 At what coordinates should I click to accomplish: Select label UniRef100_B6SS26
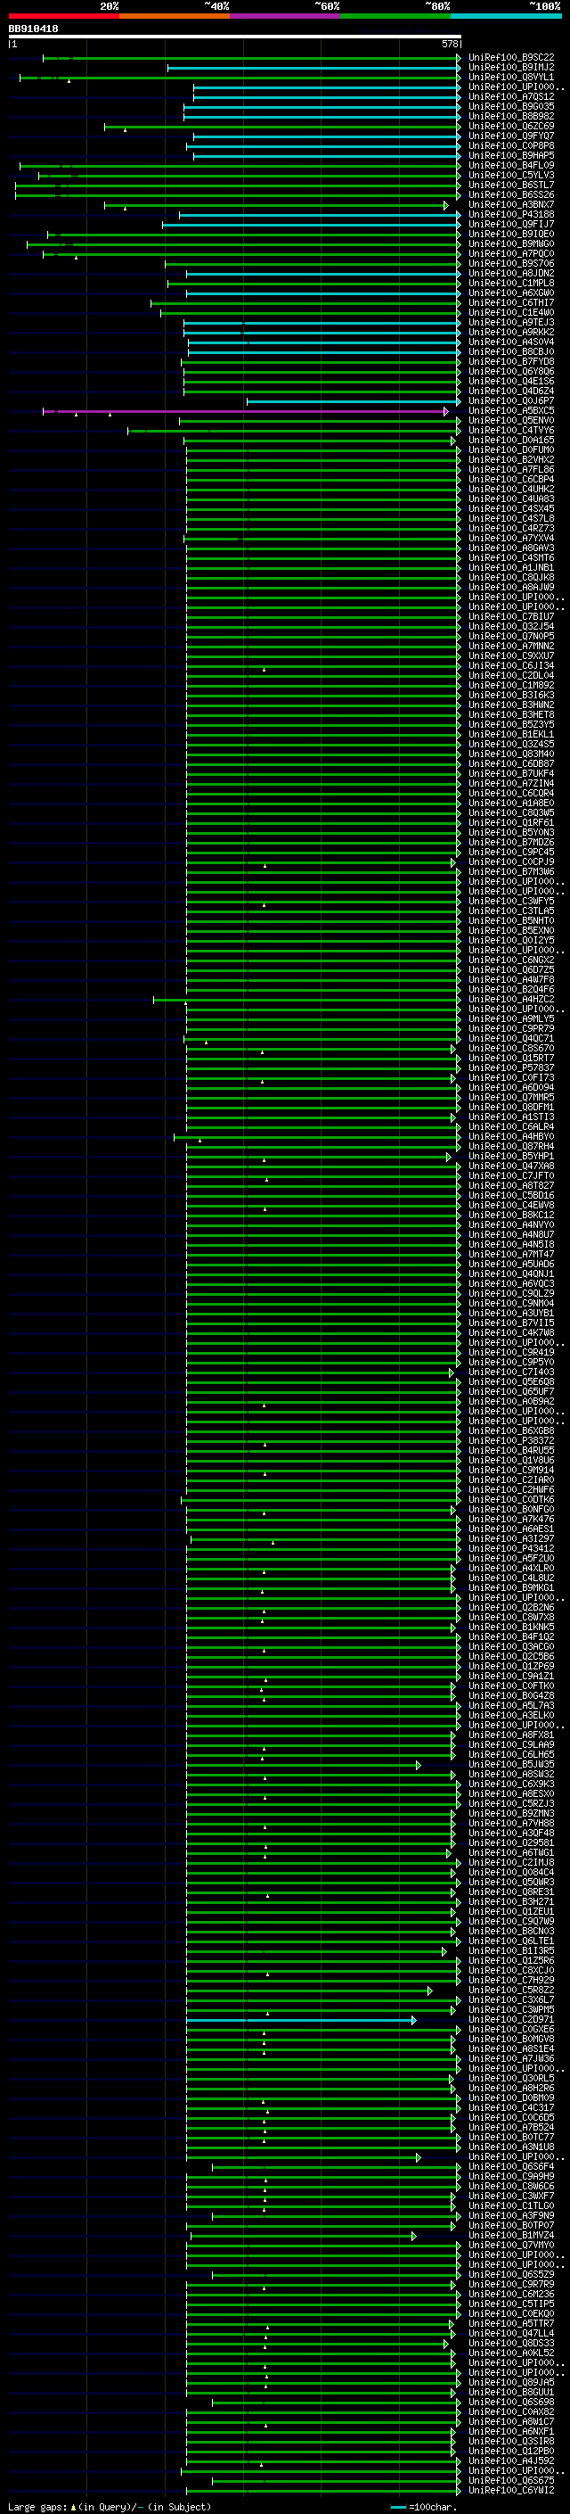(510, 195)
